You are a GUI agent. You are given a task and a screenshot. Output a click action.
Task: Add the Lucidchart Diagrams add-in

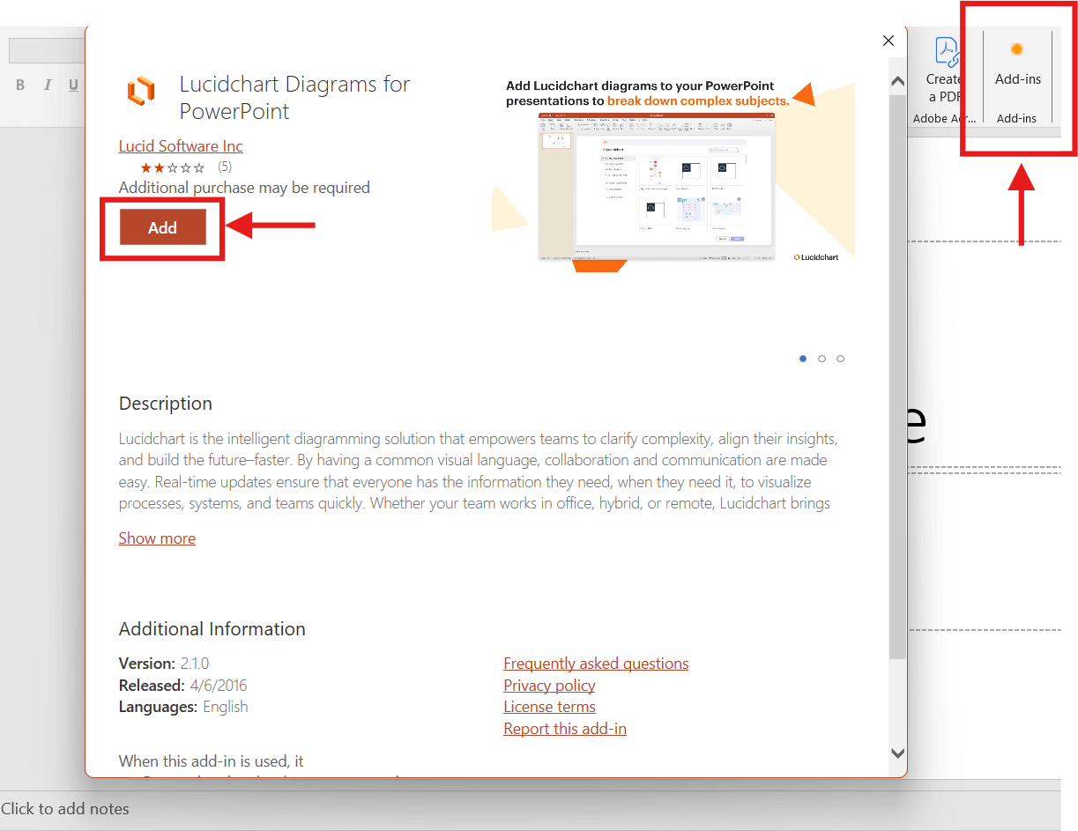162,227
